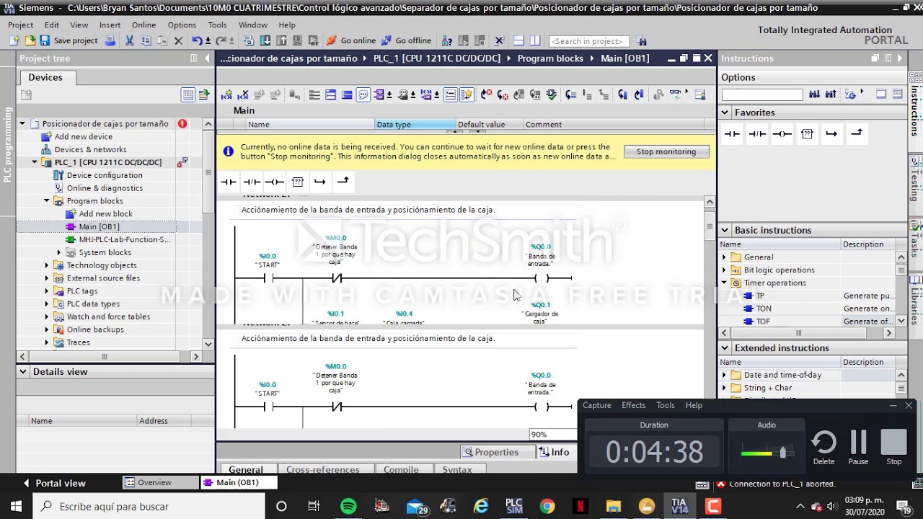The height and width of the screenshot is (519, 923).
Task: Open Device configuration in tree
Action: tap(104, 175)
